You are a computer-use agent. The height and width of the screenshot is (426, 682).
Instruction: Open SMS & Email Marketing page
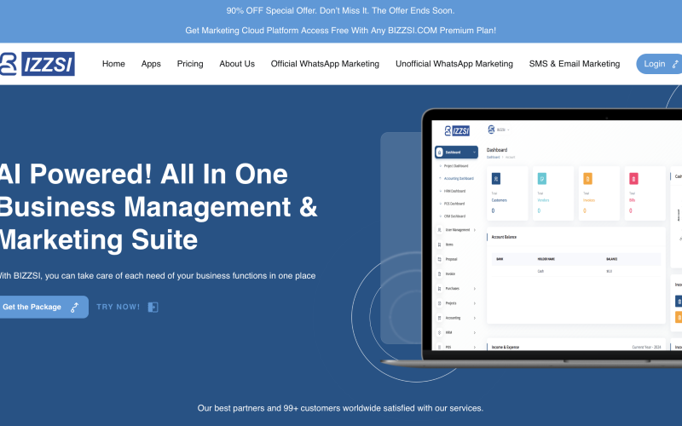click(574, 64)
